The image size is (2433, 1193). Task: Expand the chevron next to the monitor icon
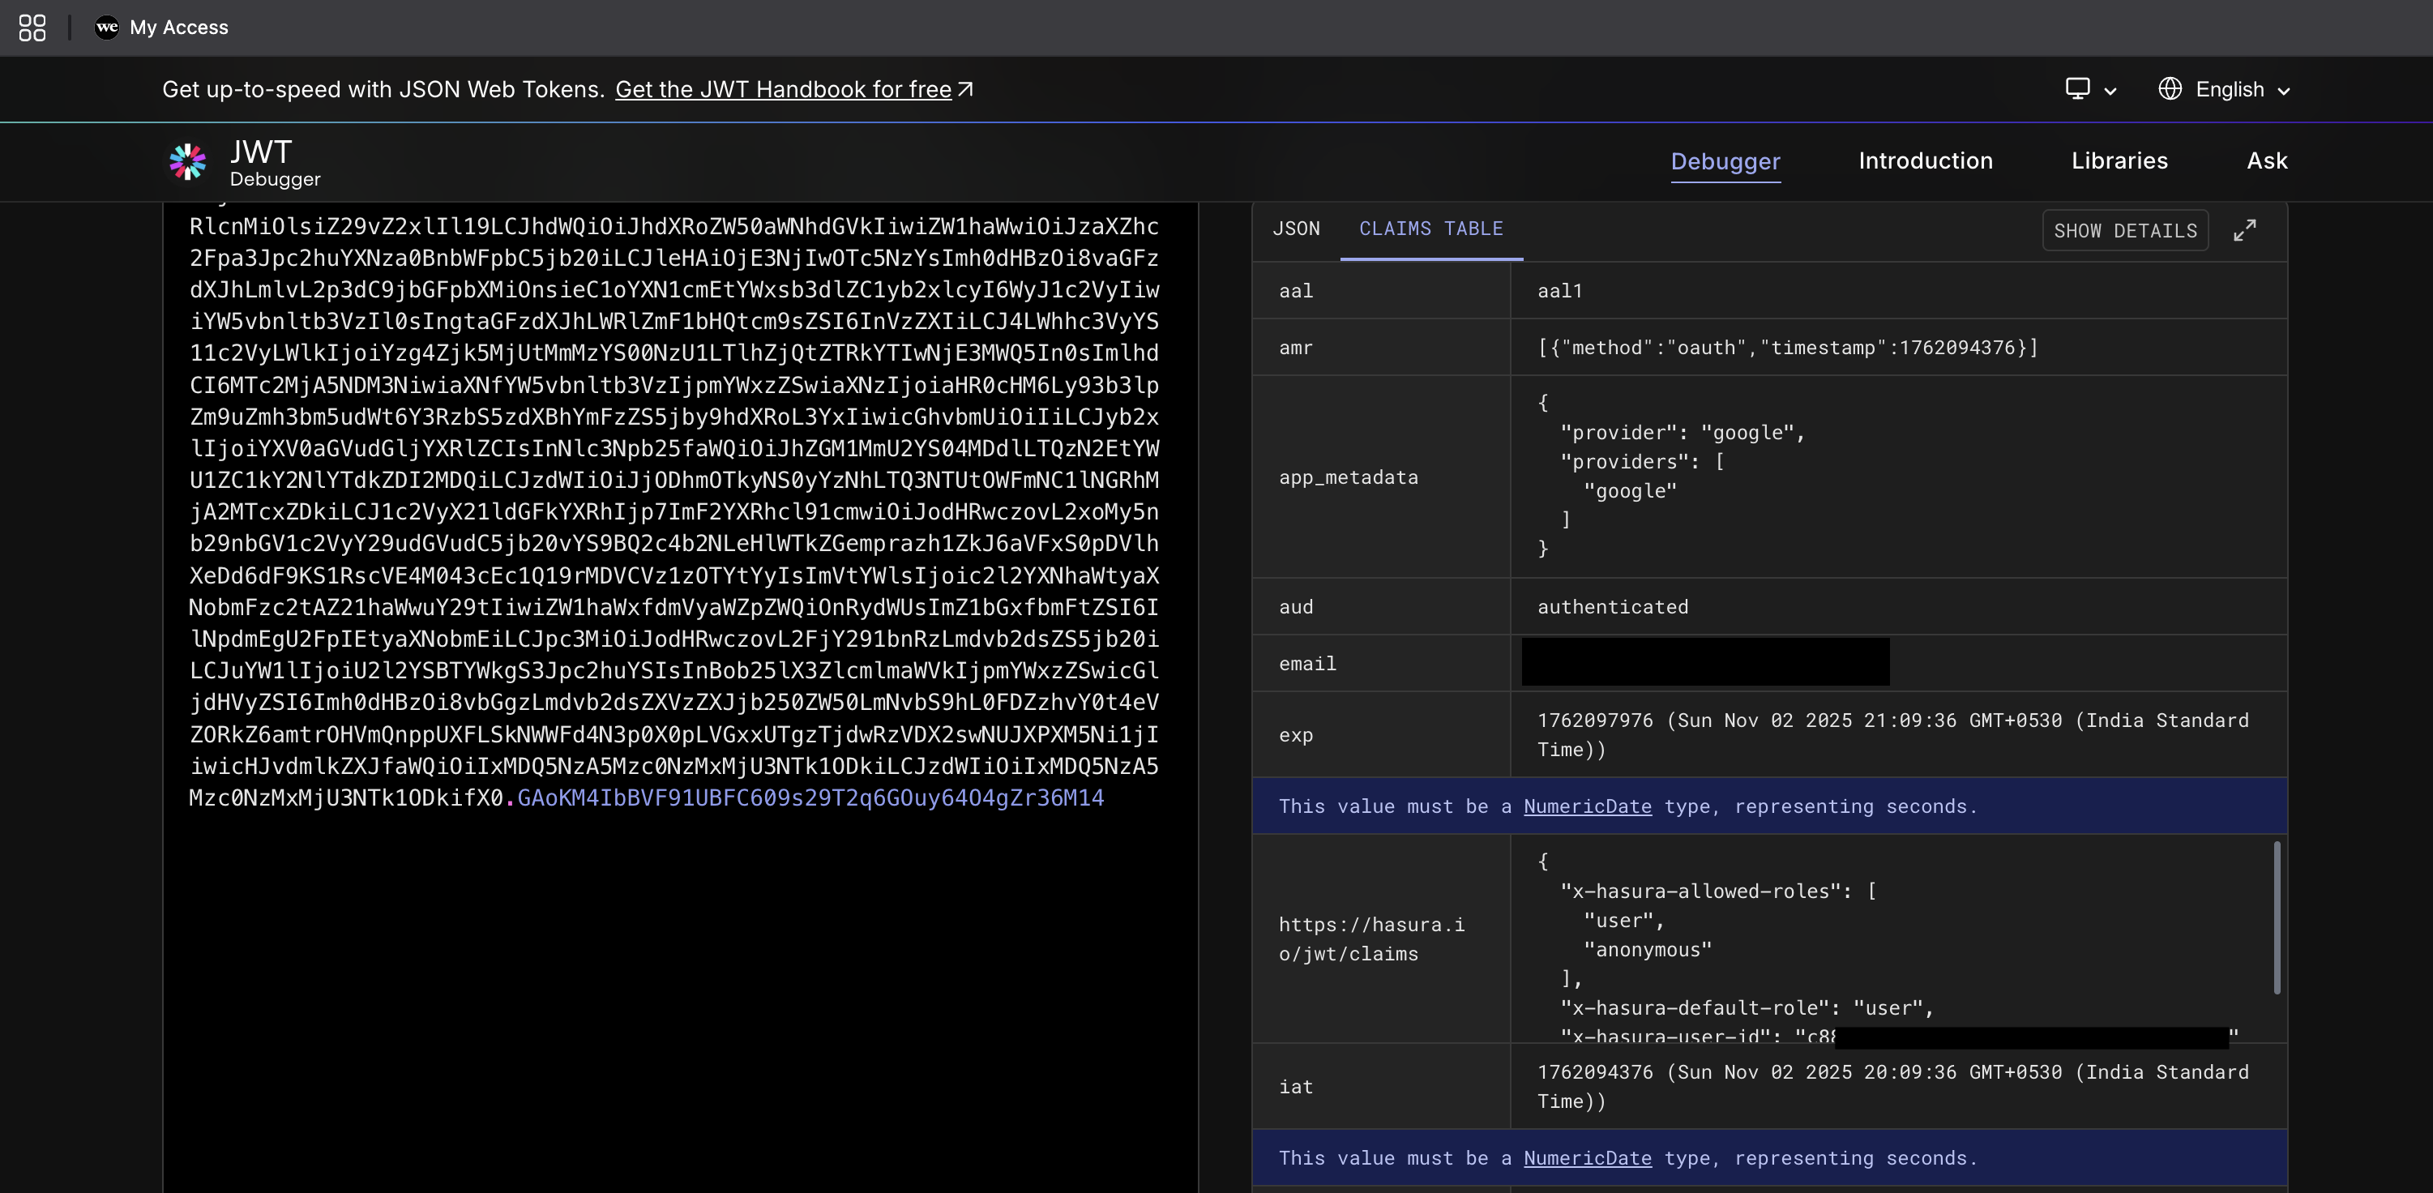(2109, 90)
